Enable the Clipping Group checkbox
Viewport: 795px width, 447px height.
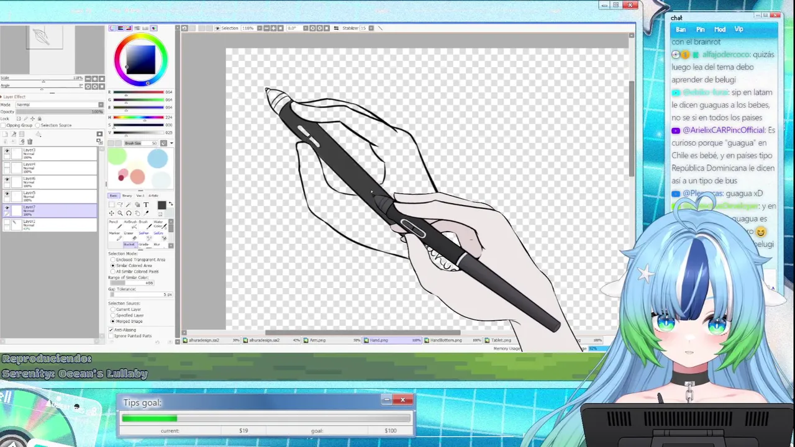click(3, 125)
